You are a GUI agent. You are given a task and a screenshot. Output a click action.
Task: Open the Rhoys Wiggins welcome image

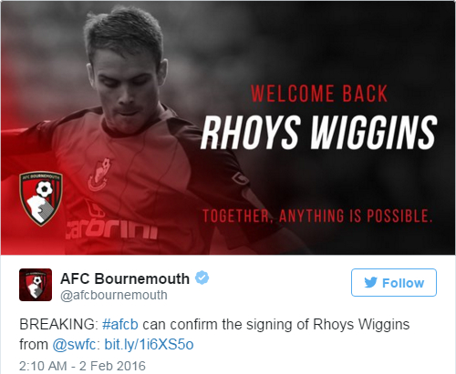228,127
